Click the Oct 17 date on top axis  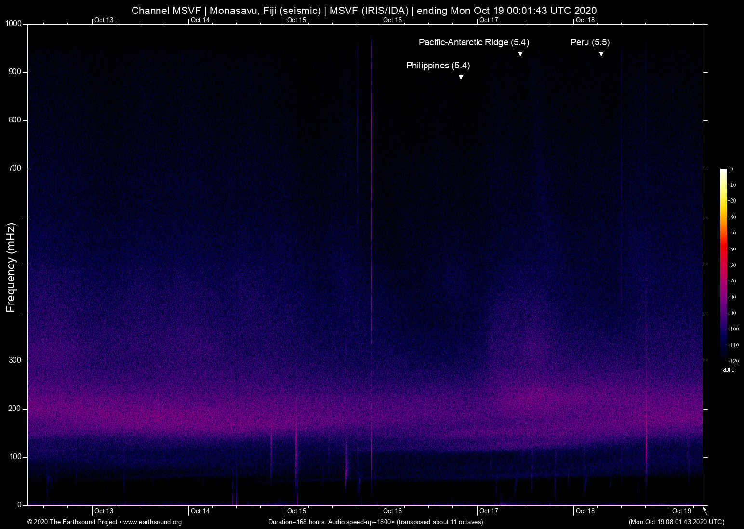click(489, 20)
